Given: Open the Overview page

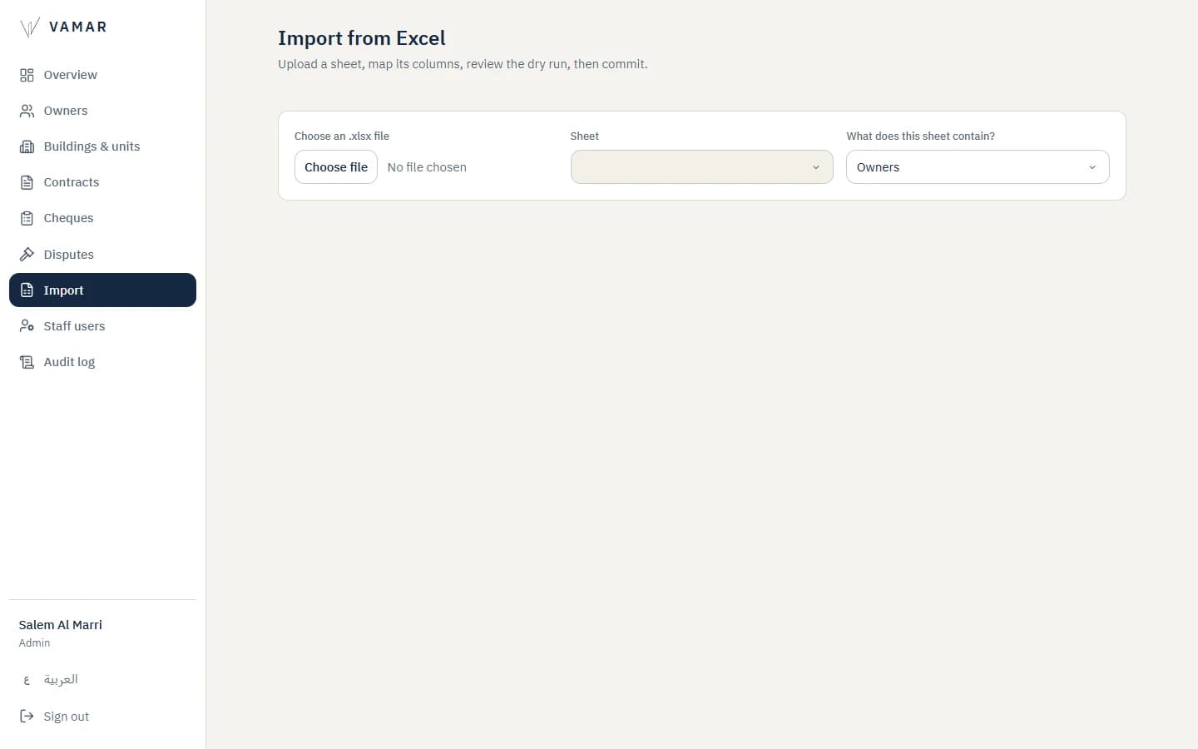Looking at the screenshot, I should [x=102, y=75].
